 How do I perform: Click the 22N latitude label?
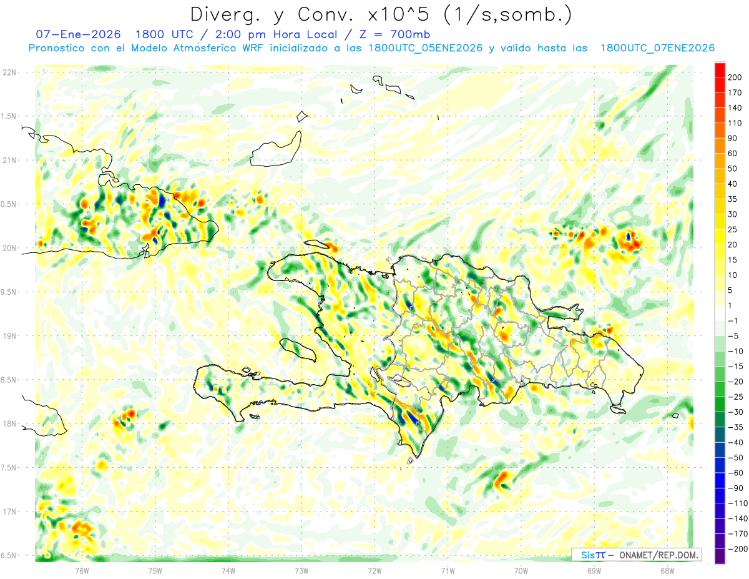pos(9,72)
